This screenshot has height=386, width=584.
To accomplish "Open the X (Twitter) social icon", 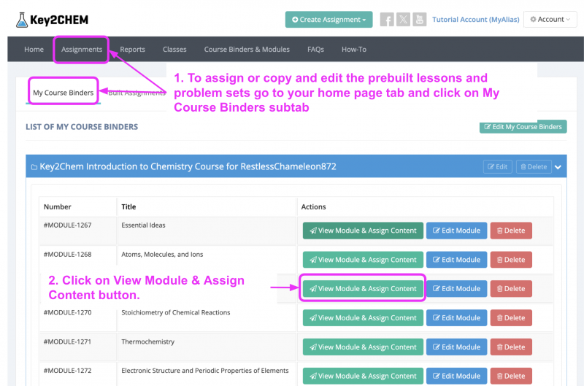I will [403, 20].
